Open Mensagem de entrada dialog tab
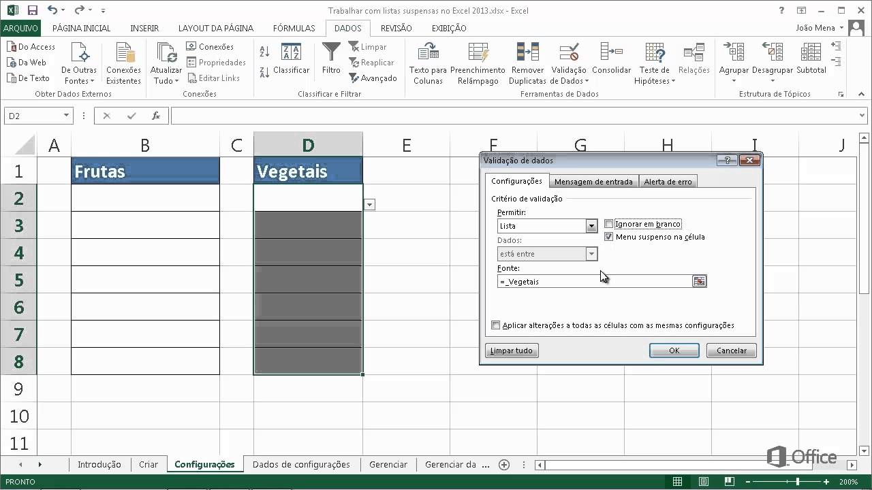This screenshot has width=872, height=490. pos(594,182)
